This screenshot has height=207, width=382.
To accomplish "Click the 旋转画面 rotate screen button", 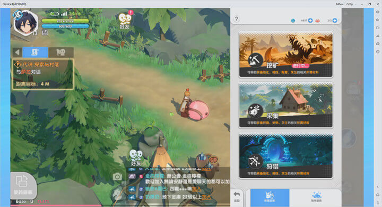I will point(23,185).
